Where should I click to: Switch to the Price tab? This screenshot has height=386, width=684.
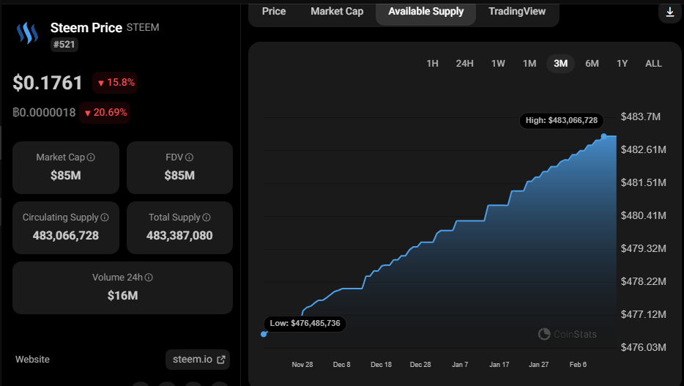pyautogui.click(x=274, y=11)
